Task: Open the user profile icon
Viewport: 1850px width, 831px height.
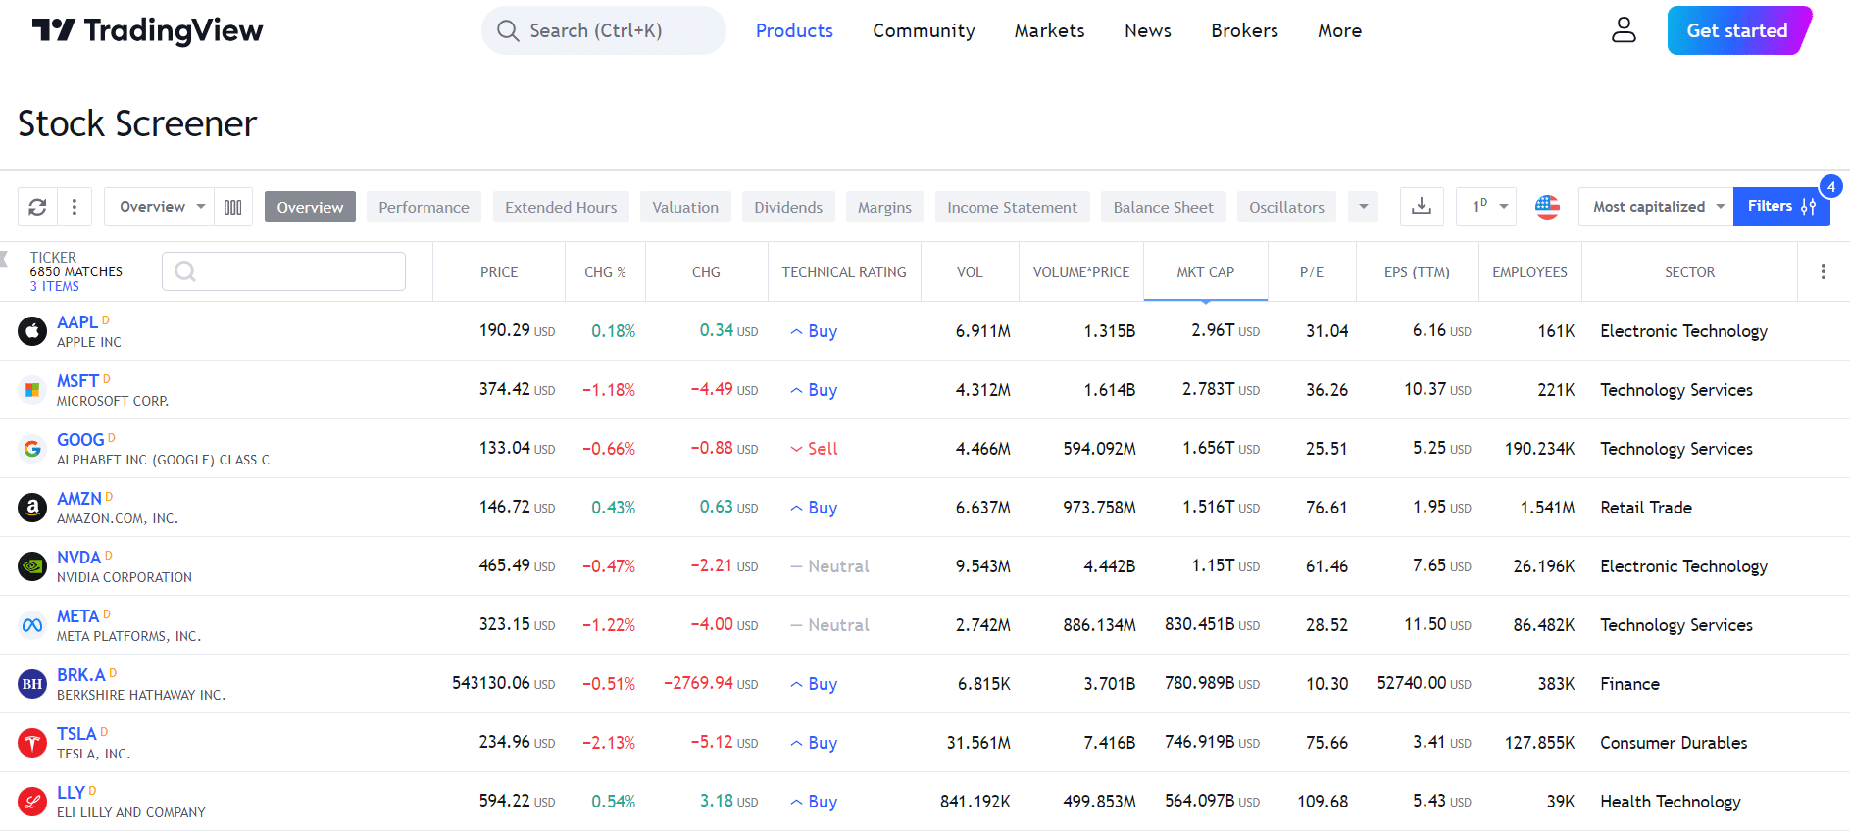Action: [x=1624, y=30]
